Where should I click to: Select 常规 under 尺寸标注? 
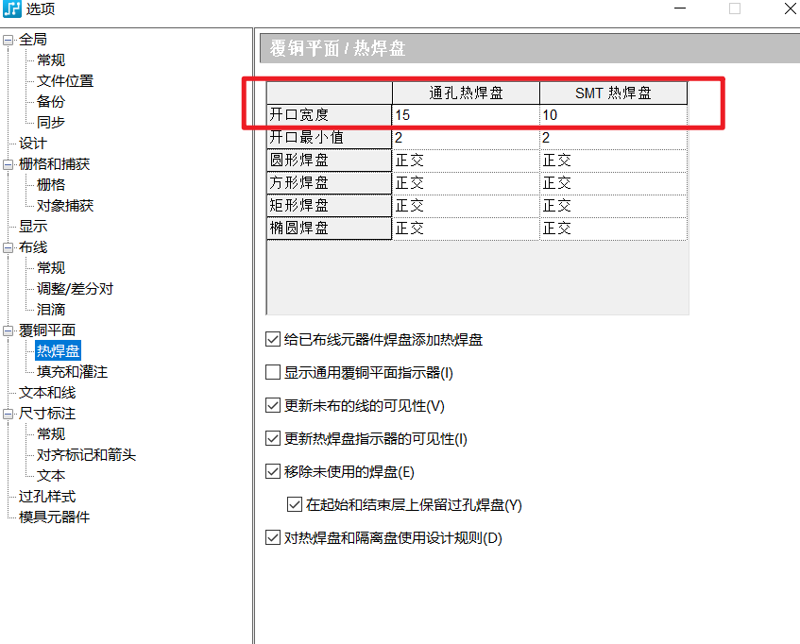click(51, 434)
